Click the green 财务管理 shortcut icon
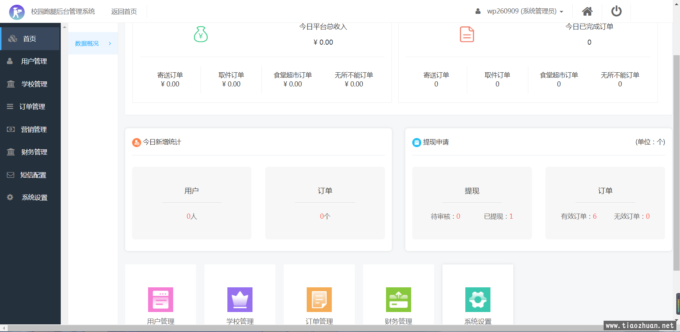Screen dimensions: 680x332 click(x=399, y=300)
